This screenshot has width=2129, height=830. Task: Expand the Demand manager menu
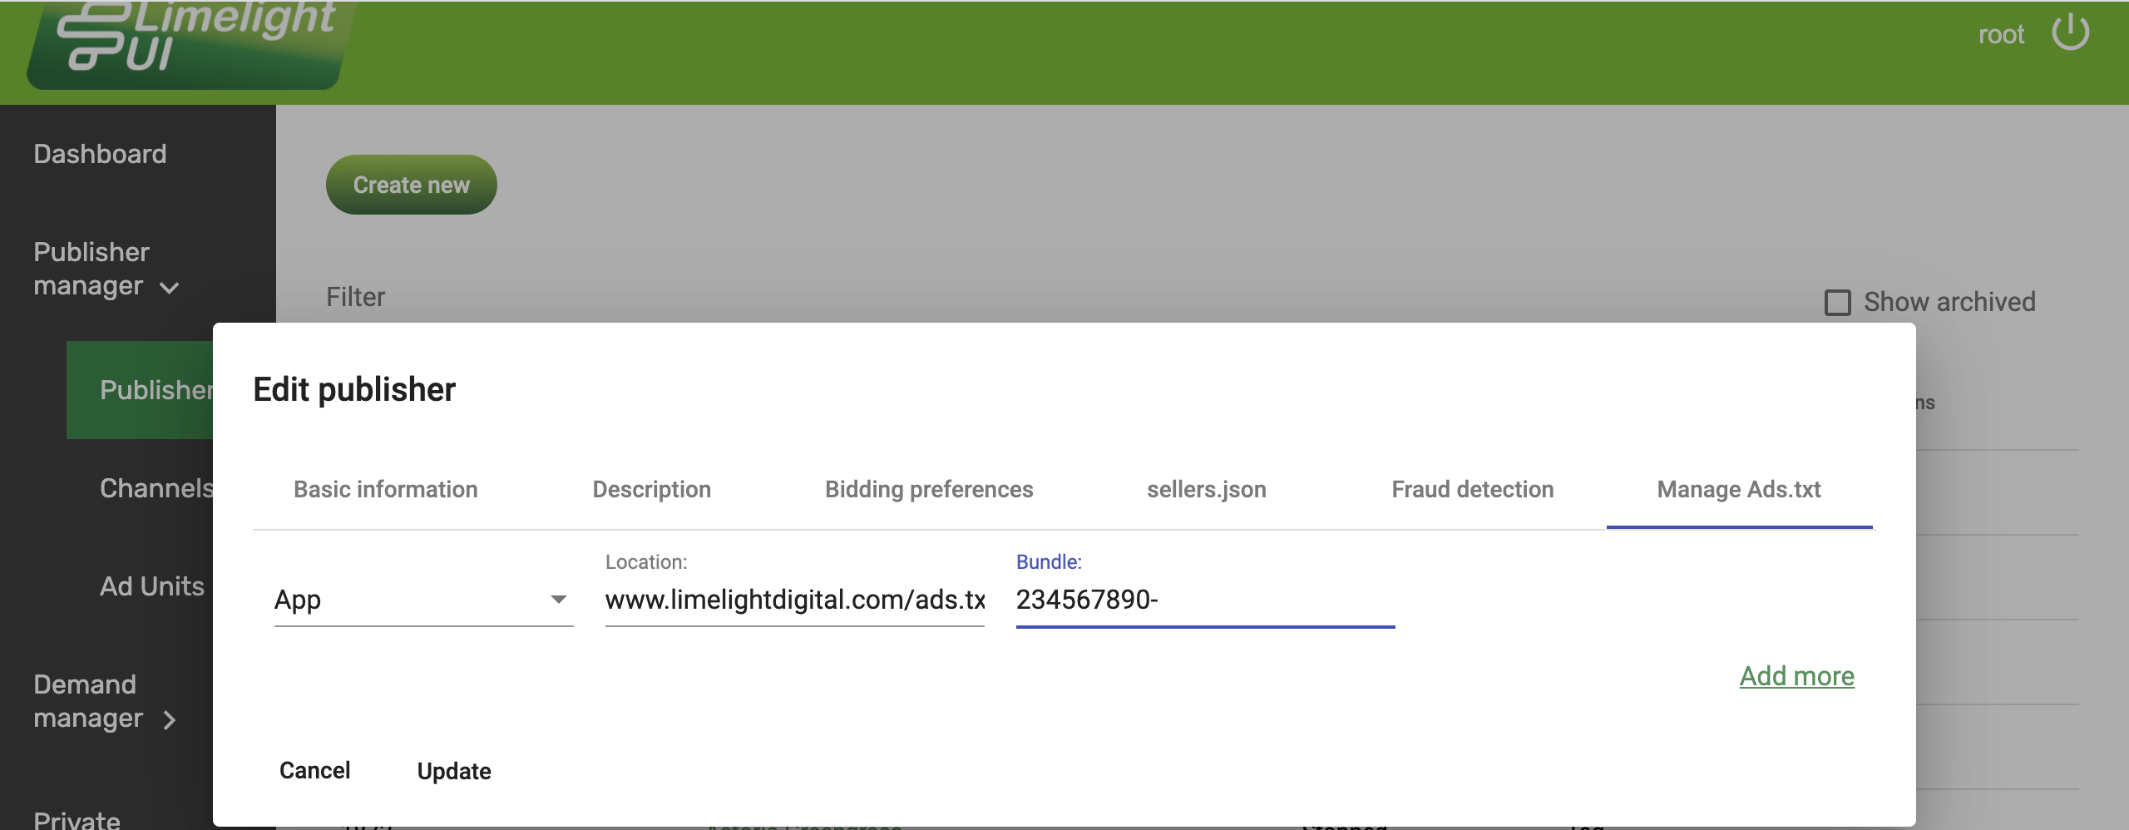click(105, 701)
